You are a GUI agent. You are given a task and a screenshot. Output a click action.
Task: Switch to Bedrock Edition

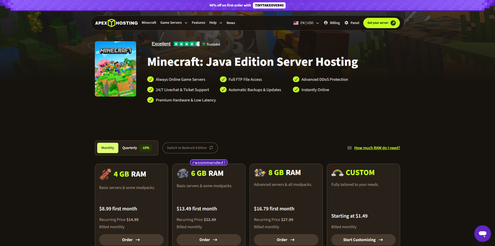click(190, 148)
